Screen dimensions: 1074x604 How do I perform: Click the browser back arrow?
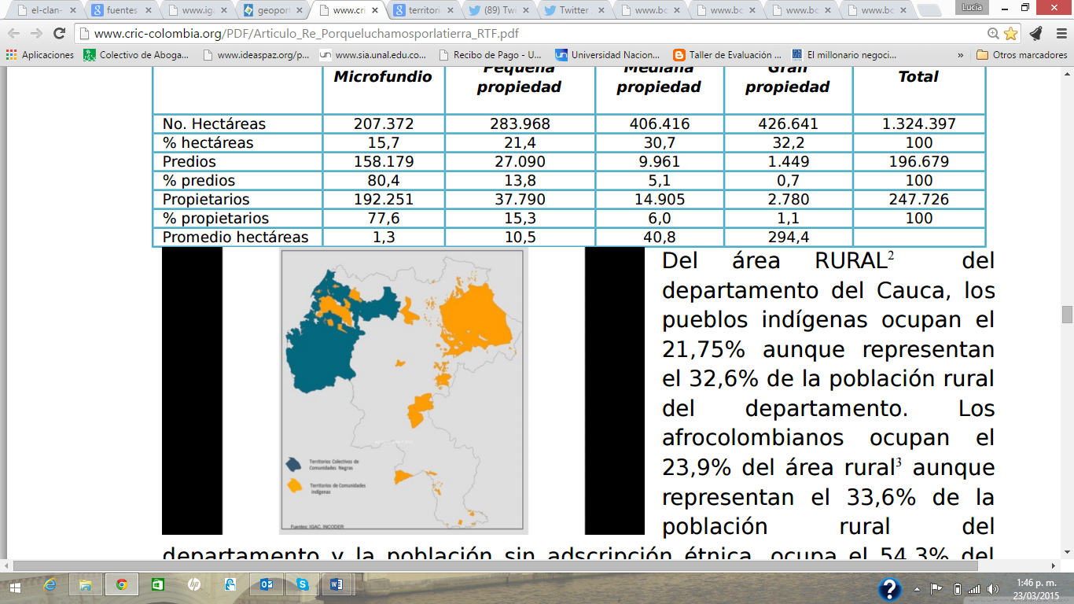(x=15, y=34)
